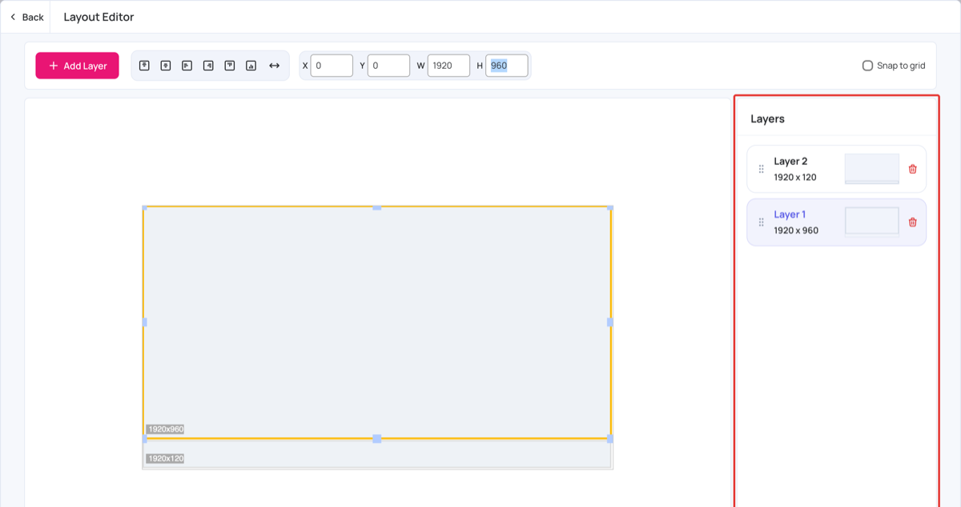961x507 pixels.
Task: Click the H height field showing 960
Action: point(507,66)
